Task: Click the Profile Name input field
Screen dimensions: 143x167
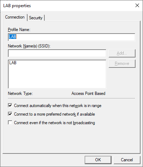Action: (71, 37)
